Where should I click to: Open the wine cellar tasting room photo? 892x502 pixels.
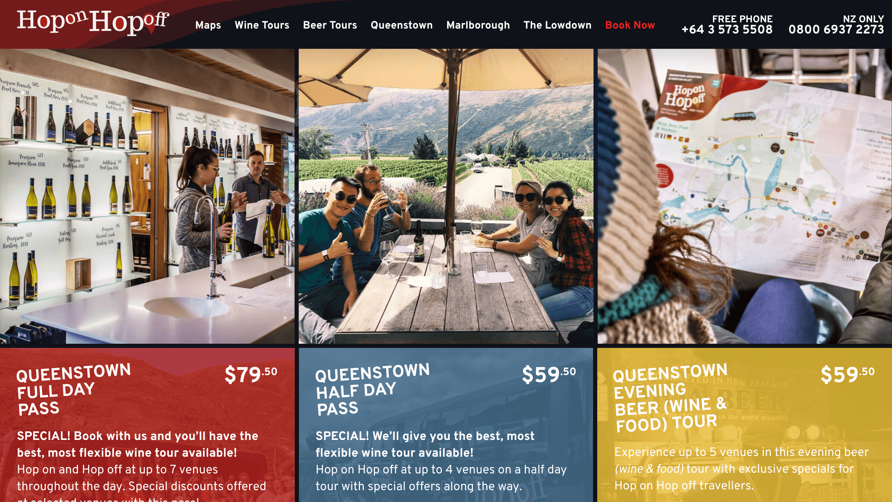147,196
